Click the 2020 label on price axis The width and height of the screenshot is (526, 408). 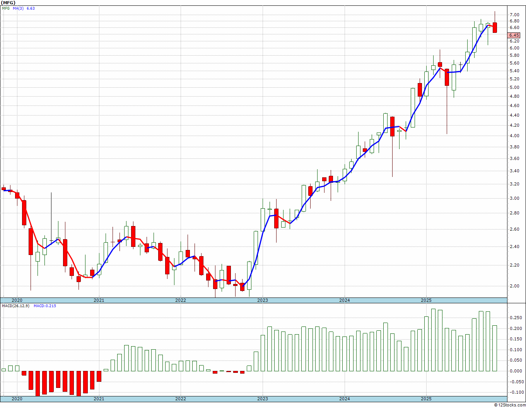(17, 300)
